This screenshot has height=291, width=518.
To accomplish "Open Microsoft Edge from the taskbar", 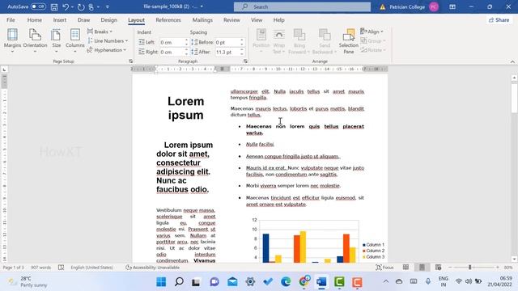I will point(286,282).
